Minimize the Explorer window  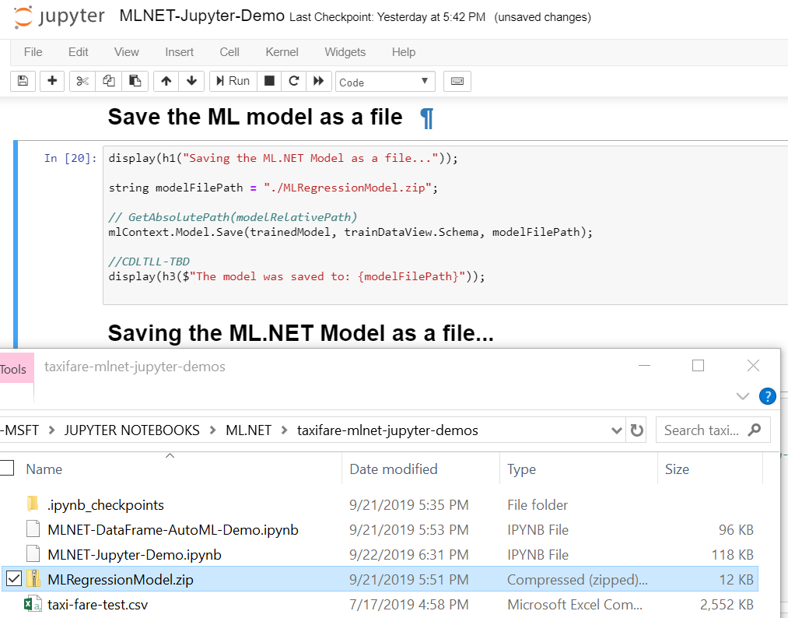pos(644,366)
